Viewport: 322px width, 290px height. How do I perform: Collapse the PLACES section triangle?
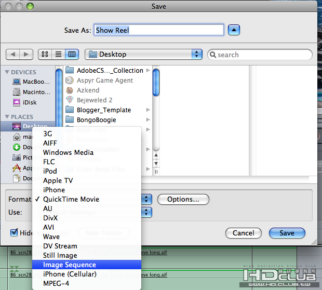(x=7, y=117)
